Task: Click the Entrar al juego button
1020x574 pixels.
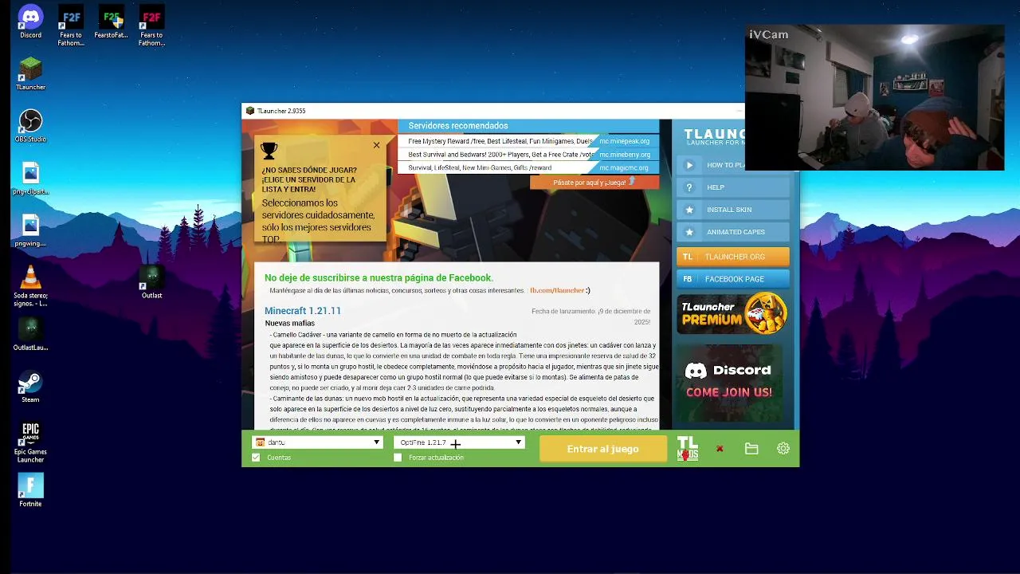Action: click(x=602, y=449)
